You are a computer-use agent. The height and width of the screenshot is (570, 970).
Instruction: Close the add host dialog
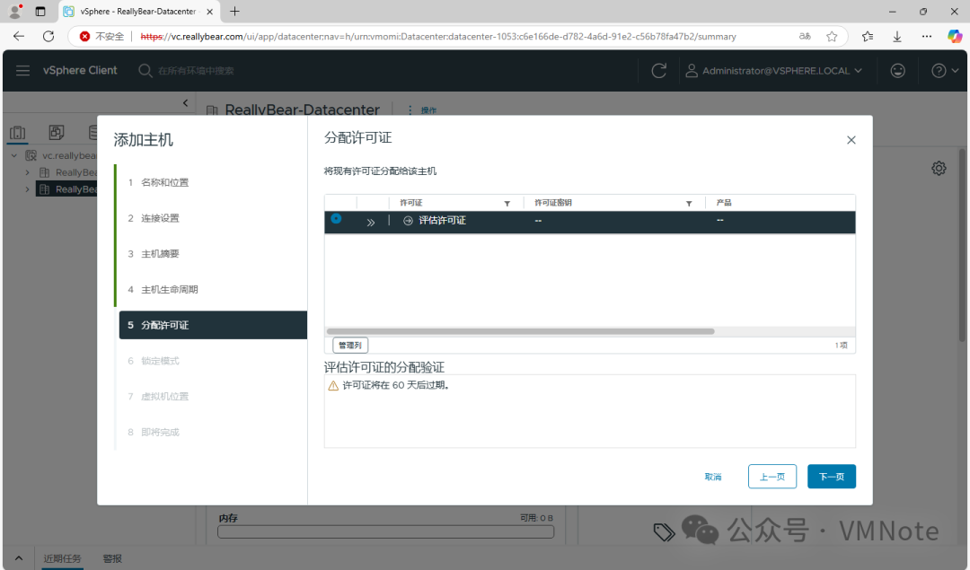coord(851,140)
